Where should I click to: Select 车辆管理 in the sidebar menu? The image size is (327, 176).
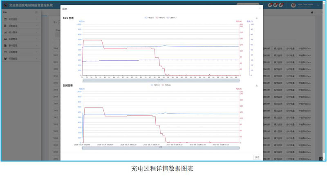click(x=20, y=39)
